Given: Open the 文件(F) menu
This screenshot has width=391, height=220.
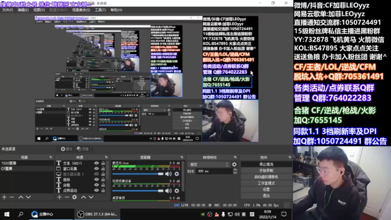Looking at the screenshot, I should tap(7, 10).
